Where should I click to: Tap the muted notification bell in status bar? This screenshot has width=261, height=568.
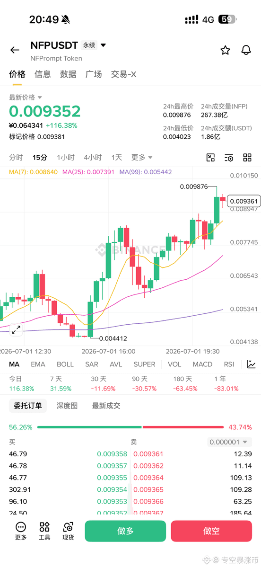coord(65,19)
